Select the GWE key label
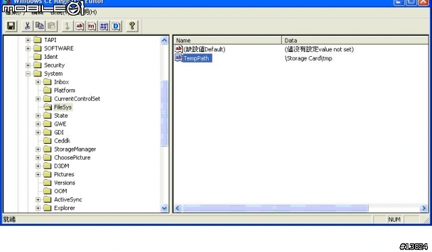 (60, 124)
